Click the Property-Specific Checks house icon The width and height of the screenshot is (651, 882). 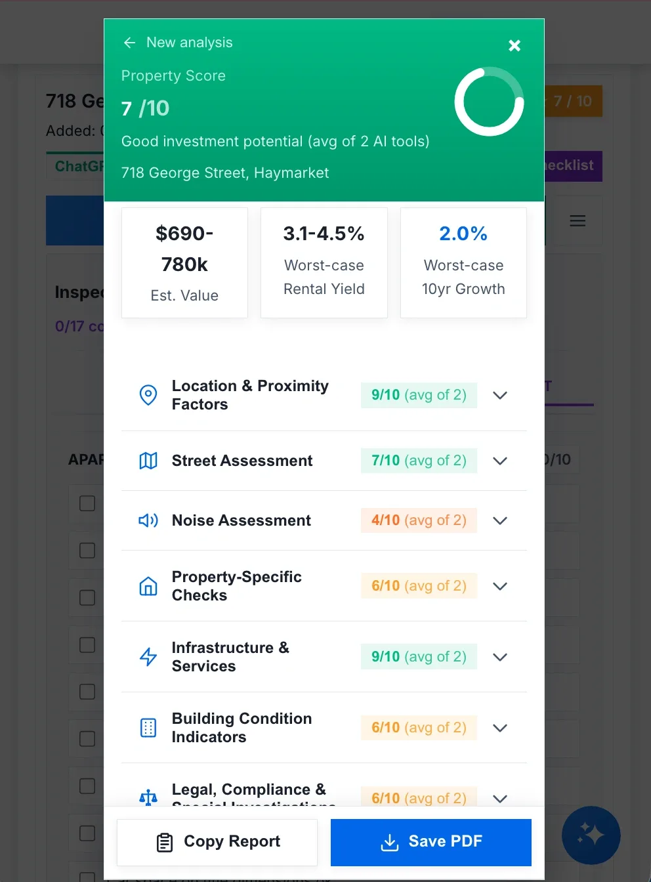coord(148,586)
